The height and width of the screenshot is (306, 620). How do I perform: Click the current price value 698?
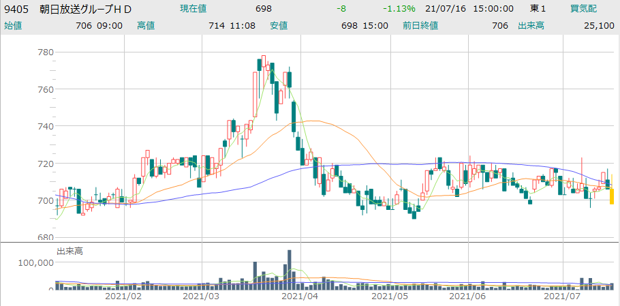(x=263, y=9)
